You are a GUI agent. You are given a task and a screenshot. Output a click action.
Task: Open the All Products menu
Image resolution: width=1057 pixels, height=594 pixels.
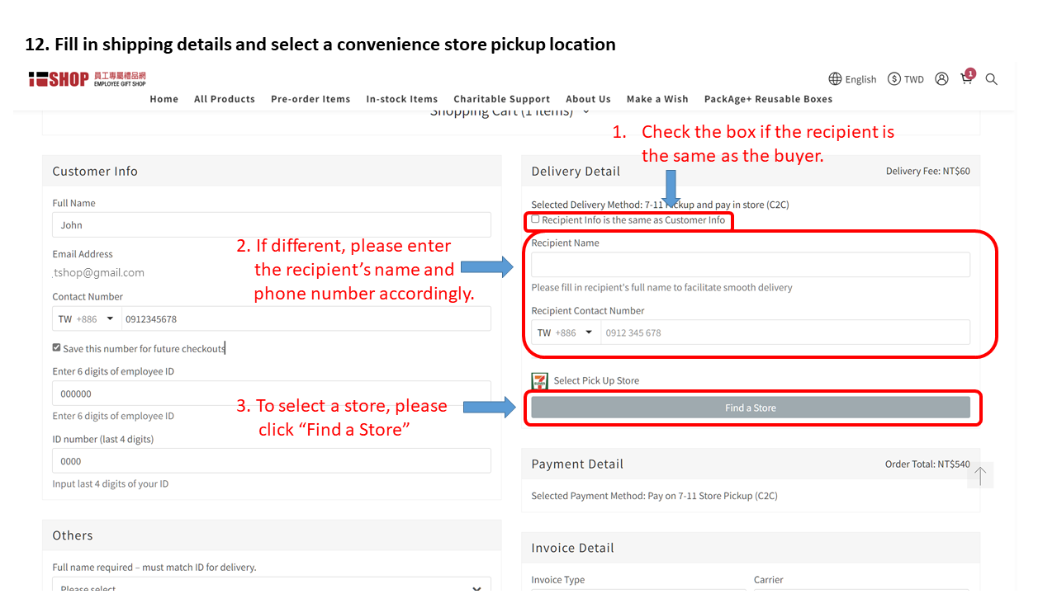[225, 99]
